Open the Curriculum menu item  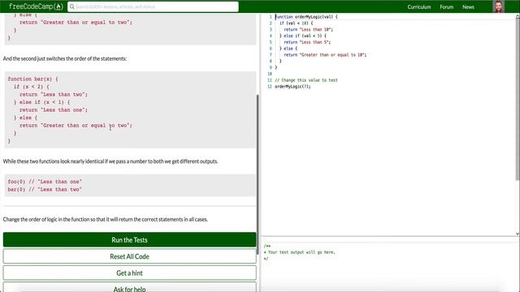tap(419, 7)
